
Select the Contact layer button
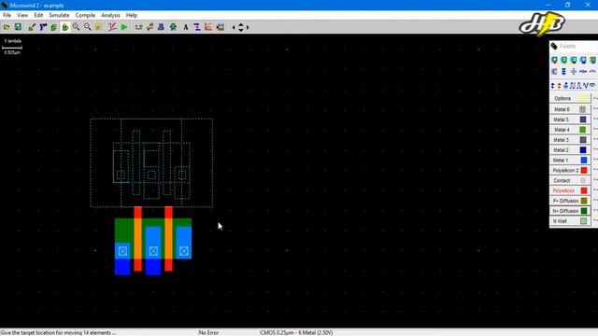570,180
